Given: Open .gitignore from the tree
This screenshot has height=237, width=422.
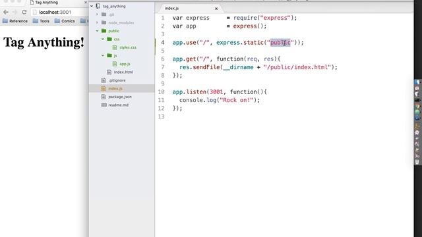Looking at the screenshot, I should 117,80.
